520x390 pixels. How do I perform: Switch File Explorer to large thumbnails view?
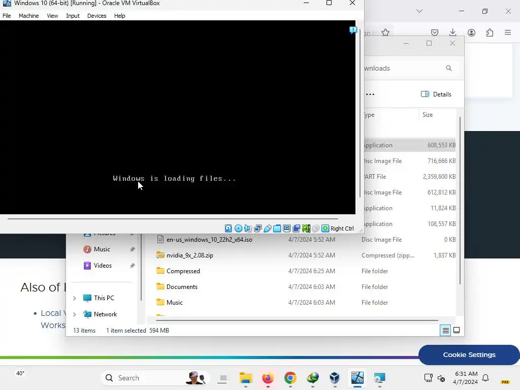tap(457, 330)
